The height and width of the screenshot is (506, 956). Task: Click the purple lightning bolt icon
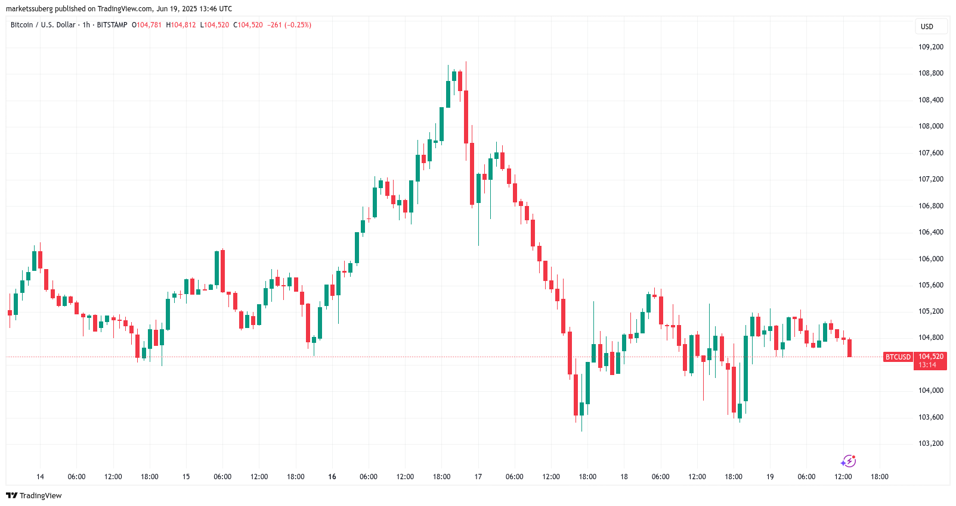[x=848, y=461]
